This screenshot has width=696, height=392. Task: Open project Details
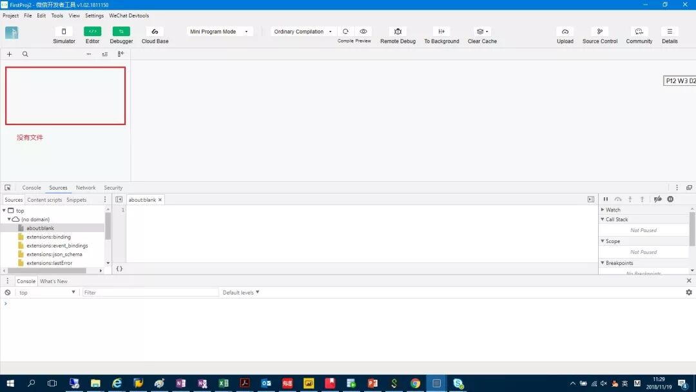pyautogui.click(x=670, y=32)
